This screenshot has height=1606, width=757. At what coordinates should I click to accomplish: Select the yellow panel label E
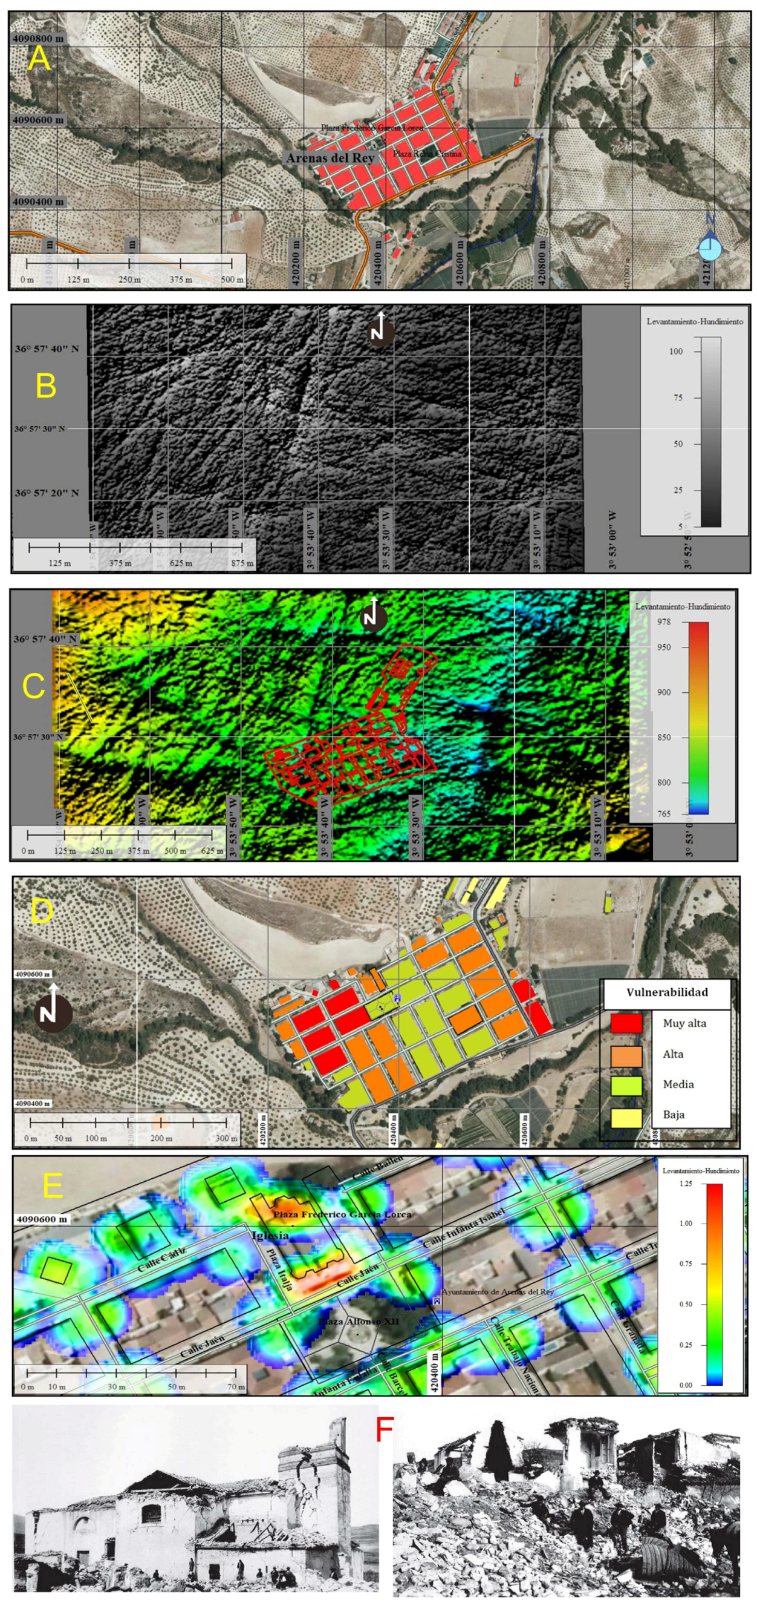53,1185
